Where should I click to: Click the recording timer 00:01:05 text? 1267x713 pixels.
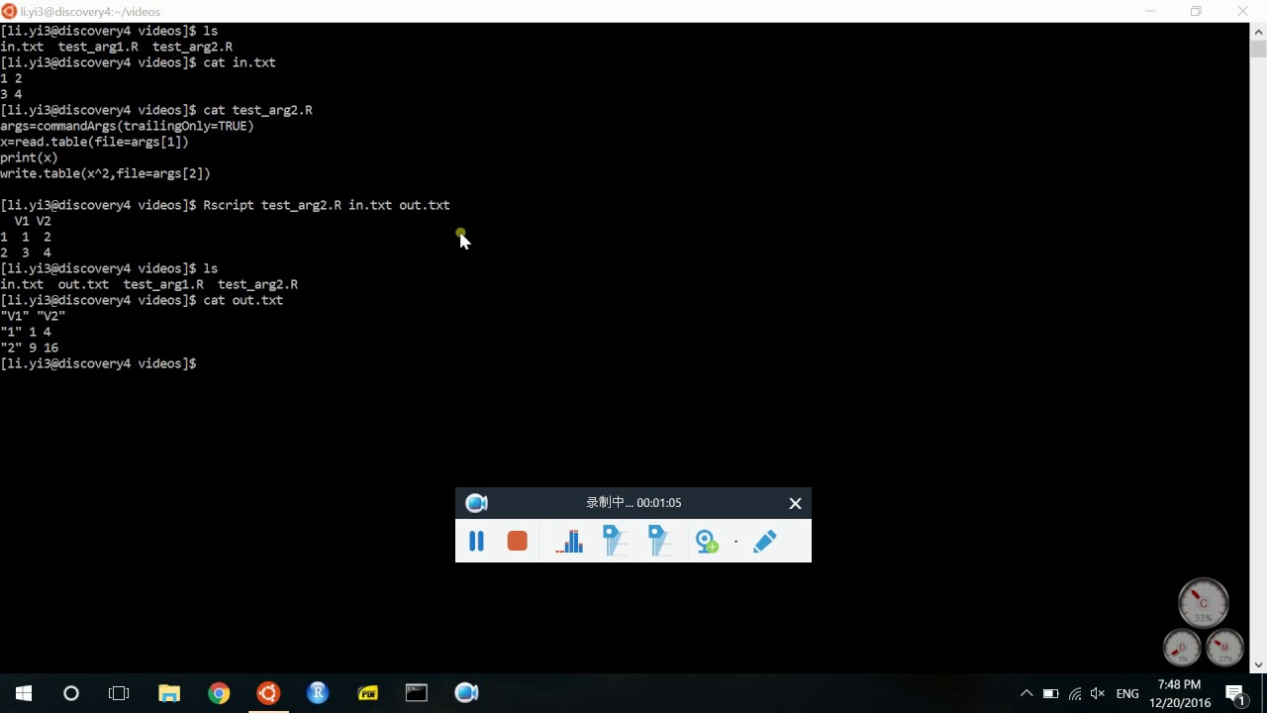[x=658, y=503]
